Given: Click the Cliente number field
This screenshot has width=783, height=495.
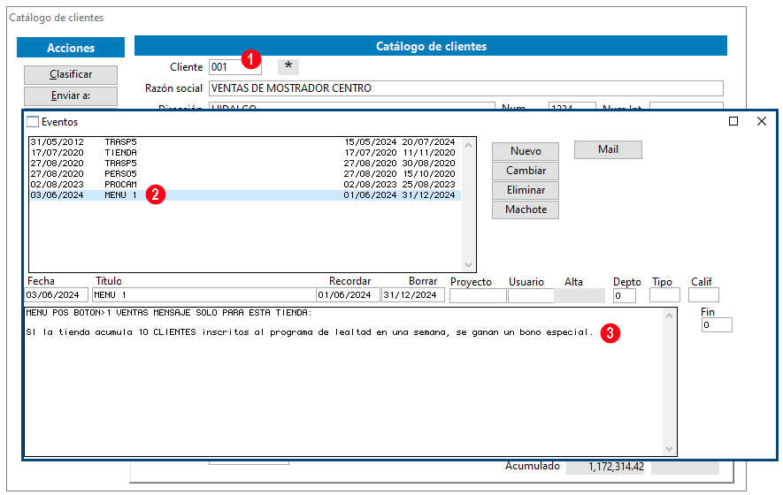Looking at the screenshot, I should click(x=234, y=67).
